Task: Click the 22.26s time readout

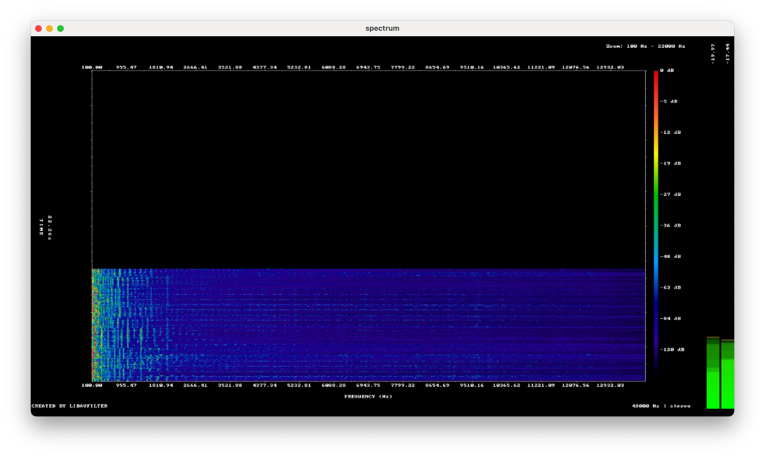Action: tap(50, 228)
